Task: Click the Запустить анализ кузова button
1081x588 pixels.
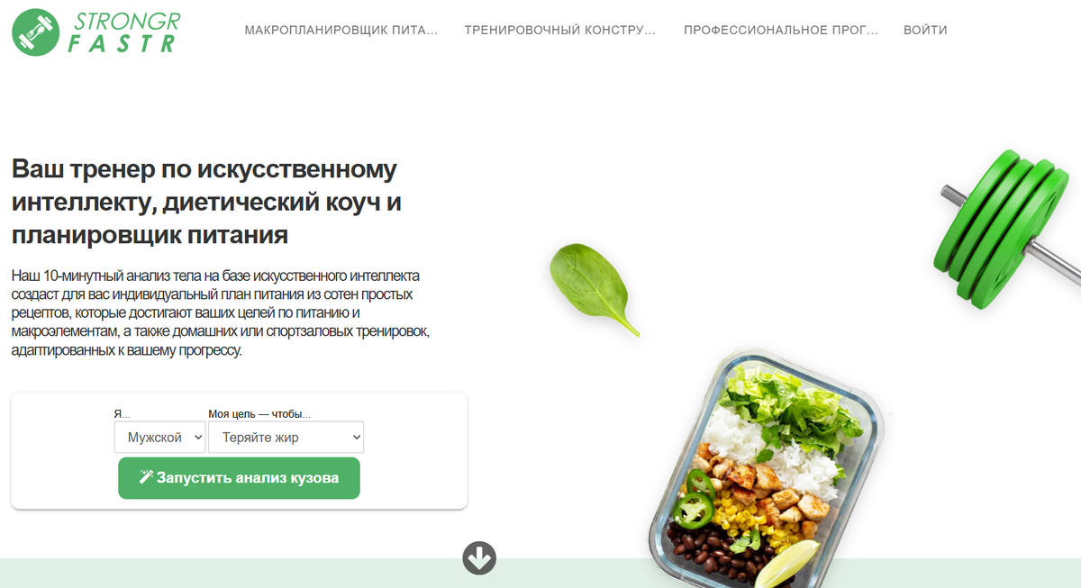Action: click(239, 478)
